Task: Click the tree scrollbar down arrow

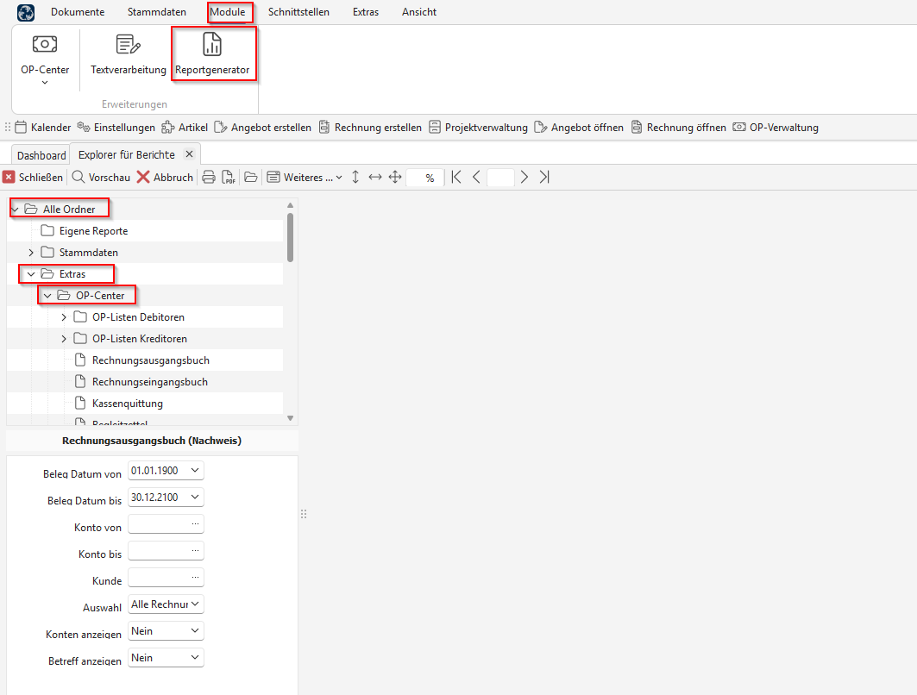Action: pos(290,418)
